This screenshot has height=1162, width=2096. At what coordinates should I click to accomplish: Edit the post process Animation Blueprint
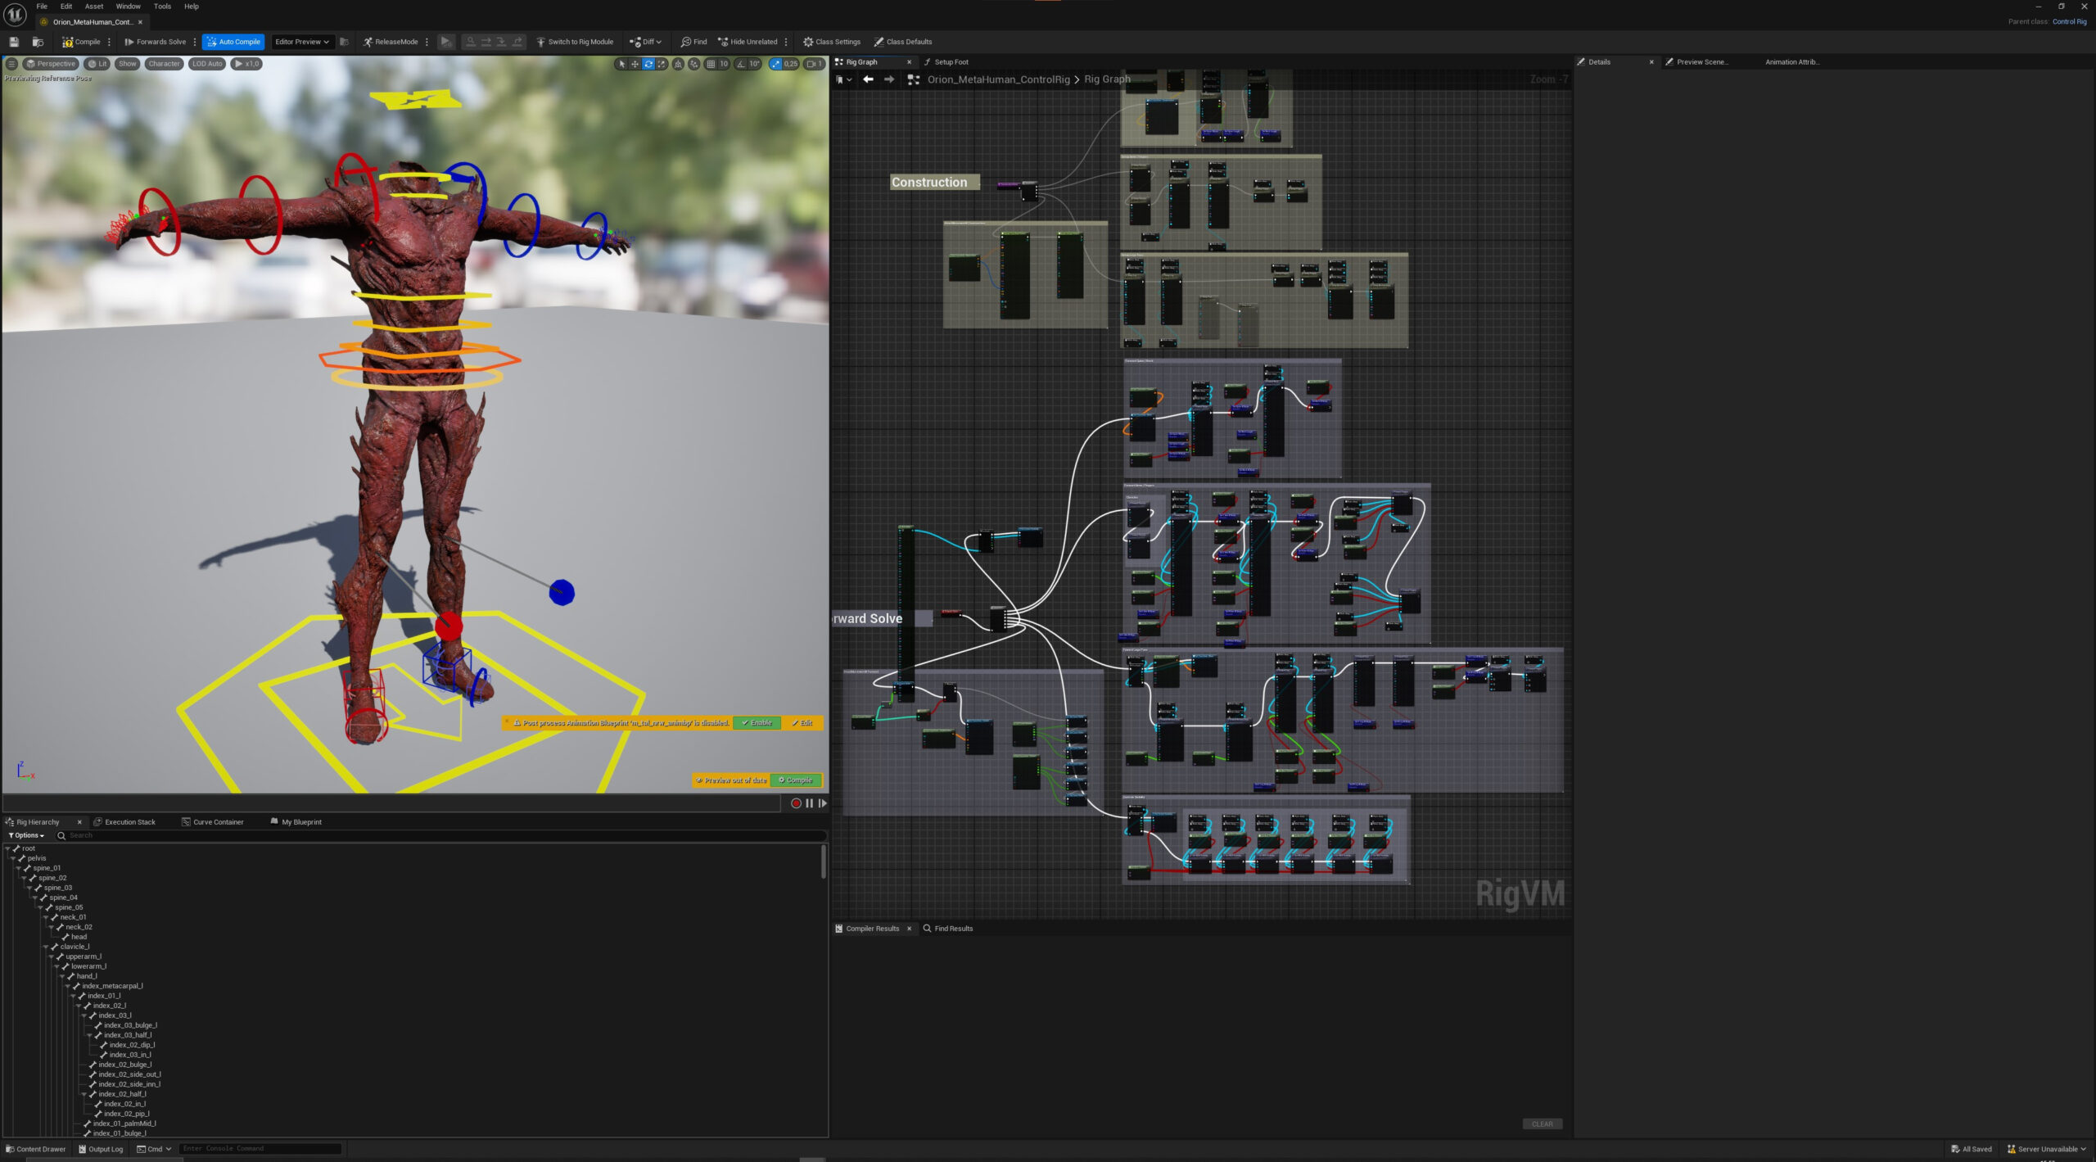(x=802, y=723)
